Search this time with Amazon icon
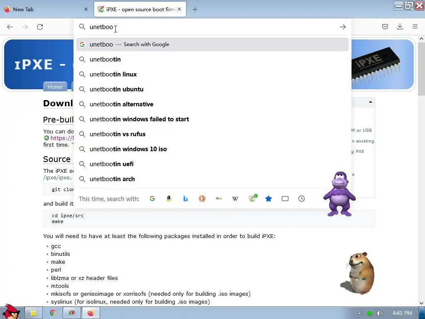 point(169,199)
